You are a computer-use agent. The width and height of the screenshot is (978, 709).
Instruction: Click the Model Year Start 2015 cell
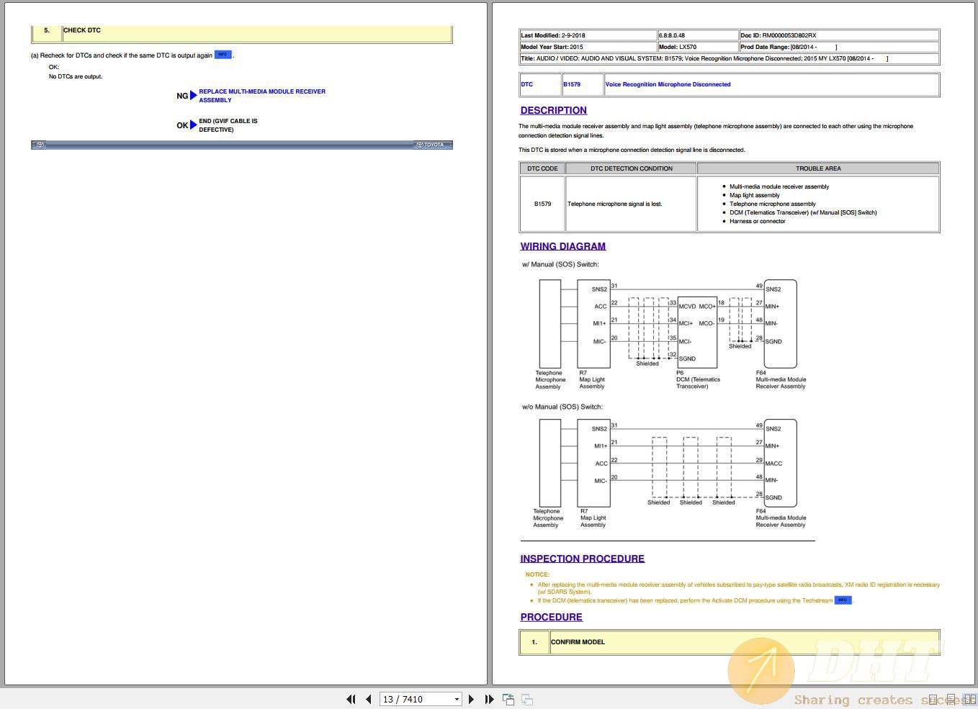tap(588, 47)
